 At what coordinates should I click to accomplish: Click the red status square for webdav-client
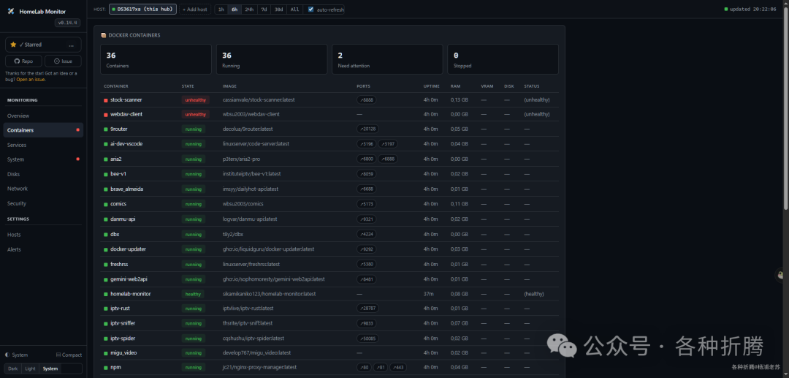click(106, 114)
